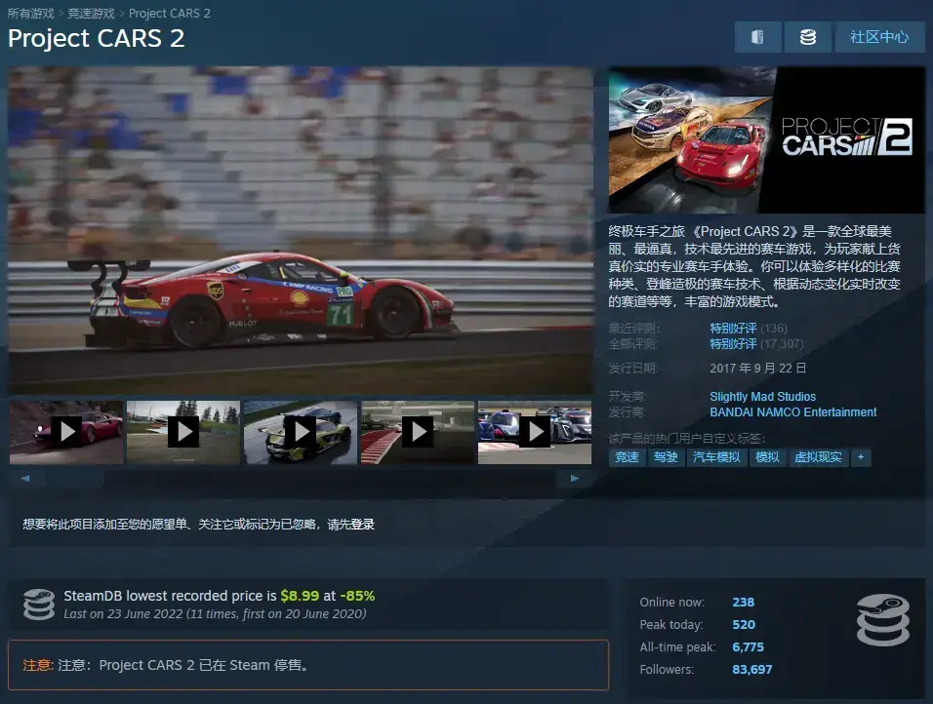
Task: Select the 虚拟现实 tag
Action: click(818, 457)
